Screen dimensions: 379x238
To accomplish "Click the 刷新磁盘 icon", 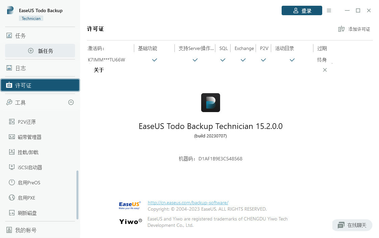I will (11, 213).
